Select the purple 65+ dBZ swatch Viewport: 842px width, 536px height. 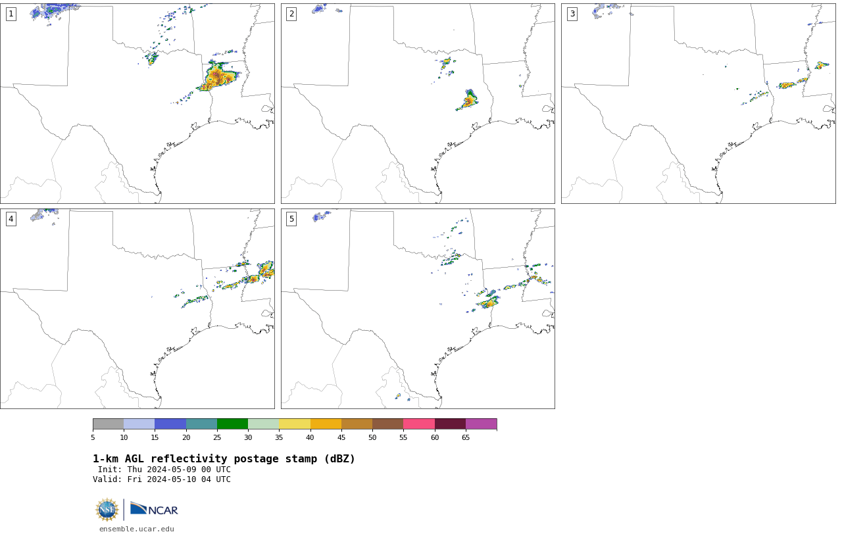482,424
